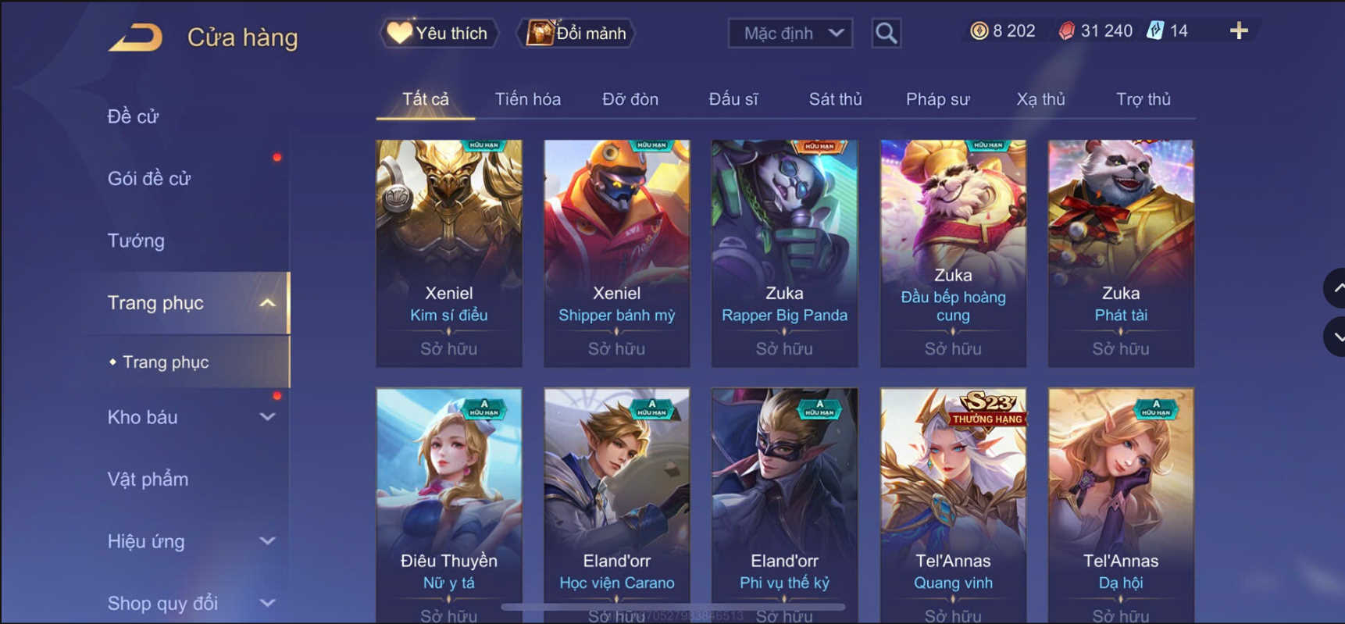Collapse the Trang phục sidebar section
Viewport: 1345px width, 624px height.
coord(267,303)
